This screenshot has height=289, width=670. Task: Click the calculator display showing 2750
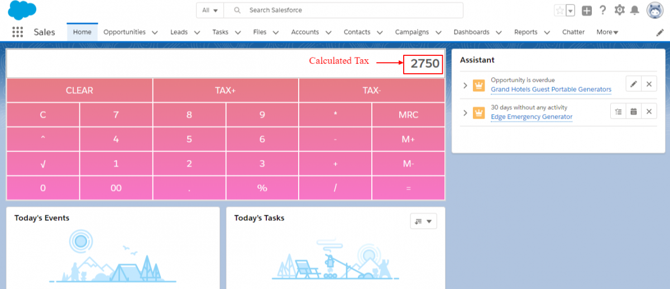[226, 63]
